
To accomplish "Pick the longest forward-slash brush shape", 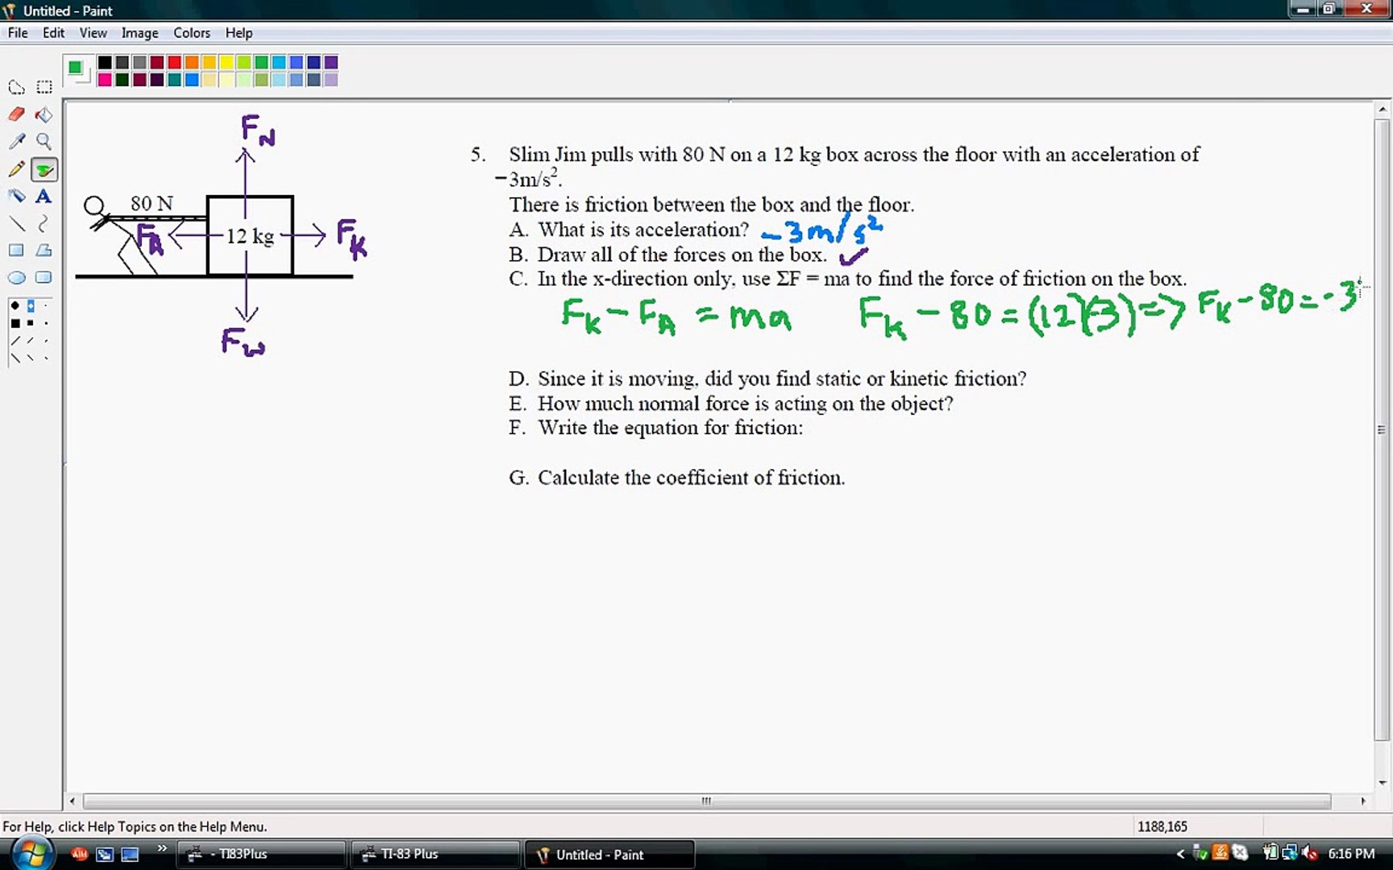I will coord(15,341).
